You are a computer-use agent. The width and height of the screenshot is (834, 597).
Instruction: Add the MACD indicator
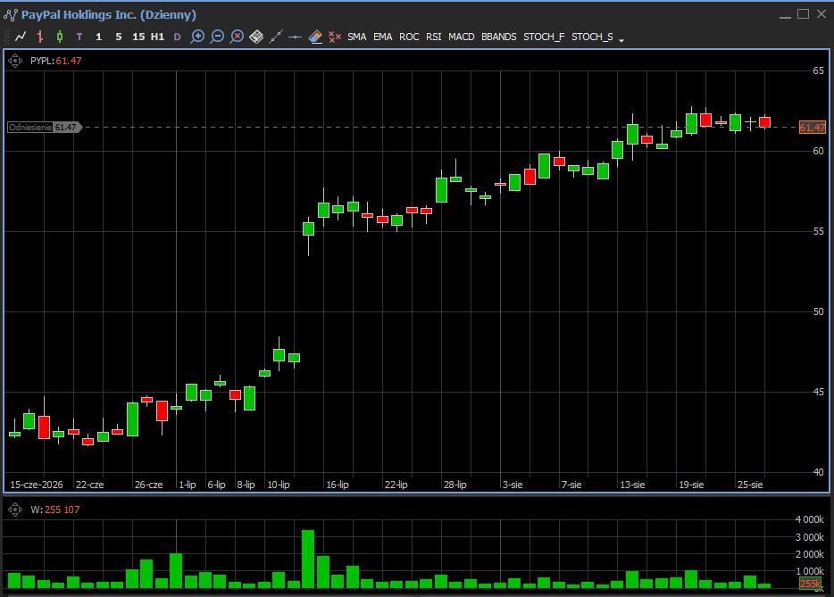[x=461, y=37]
